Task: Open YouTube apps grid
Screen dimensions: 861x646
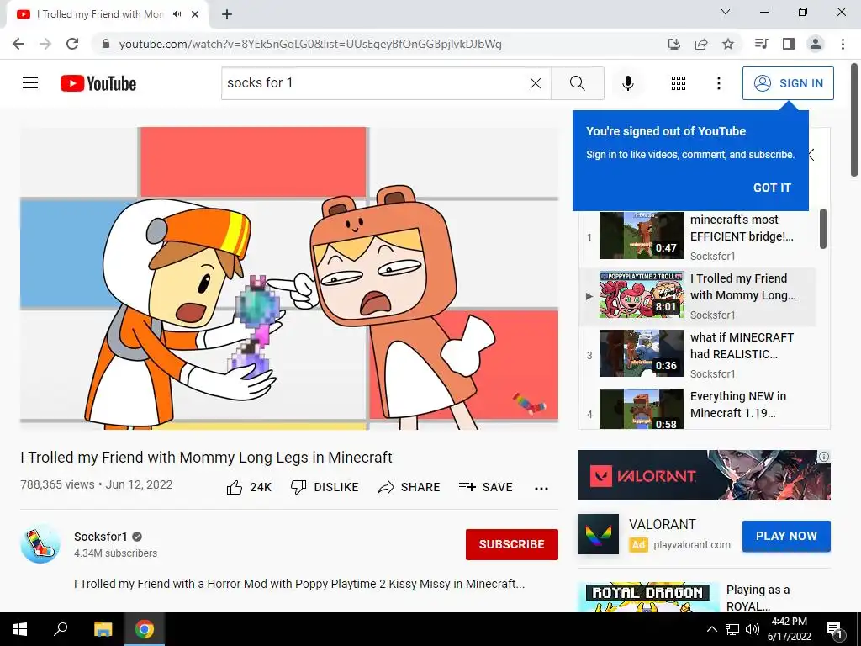Action: [679, 83]
